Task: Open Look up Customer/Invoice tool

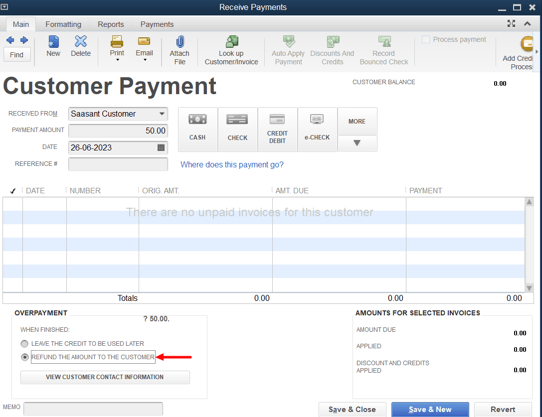Action: 231,50
